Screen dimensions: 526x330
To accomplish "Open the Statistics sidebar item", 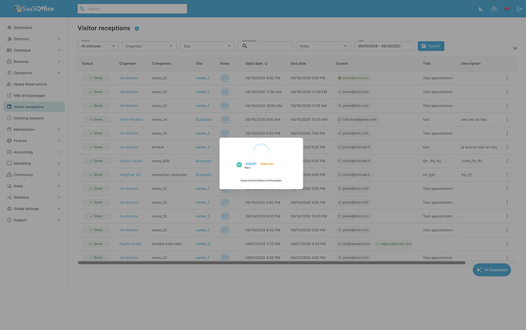I will click(34, 197).
